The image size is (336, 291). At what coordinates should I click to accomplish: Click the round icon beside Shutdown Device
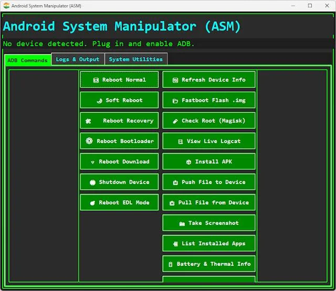pos(92,182)
